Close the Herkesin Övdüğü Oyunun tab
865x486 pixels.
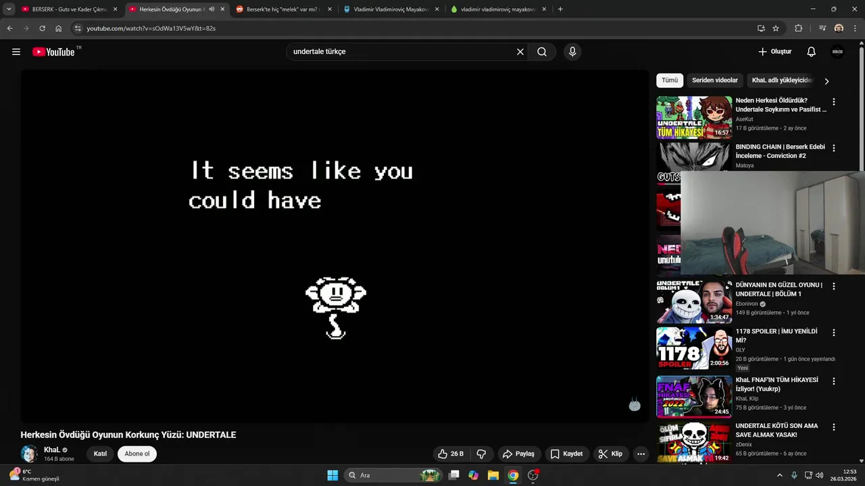222,9
